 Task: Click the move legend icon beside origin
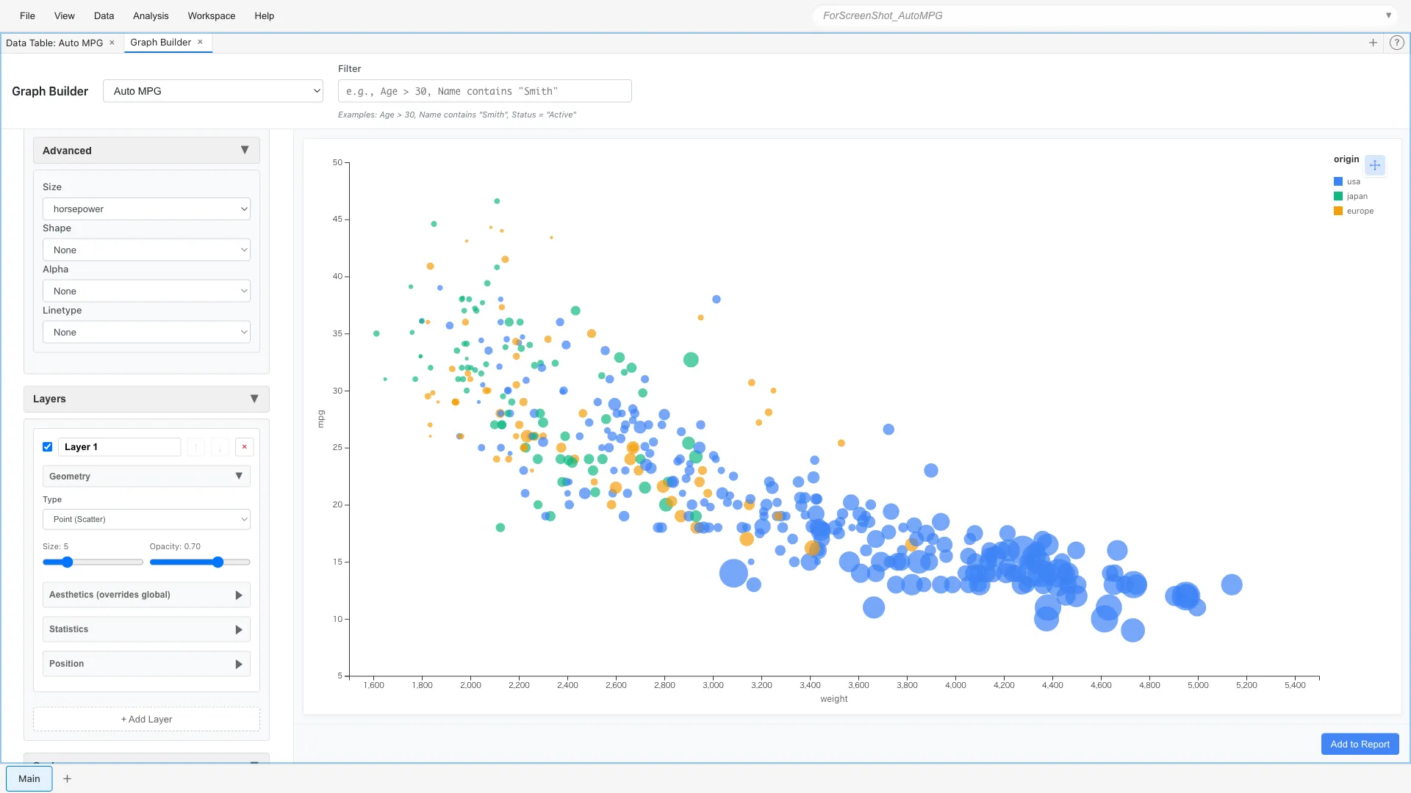(1375, 165)
